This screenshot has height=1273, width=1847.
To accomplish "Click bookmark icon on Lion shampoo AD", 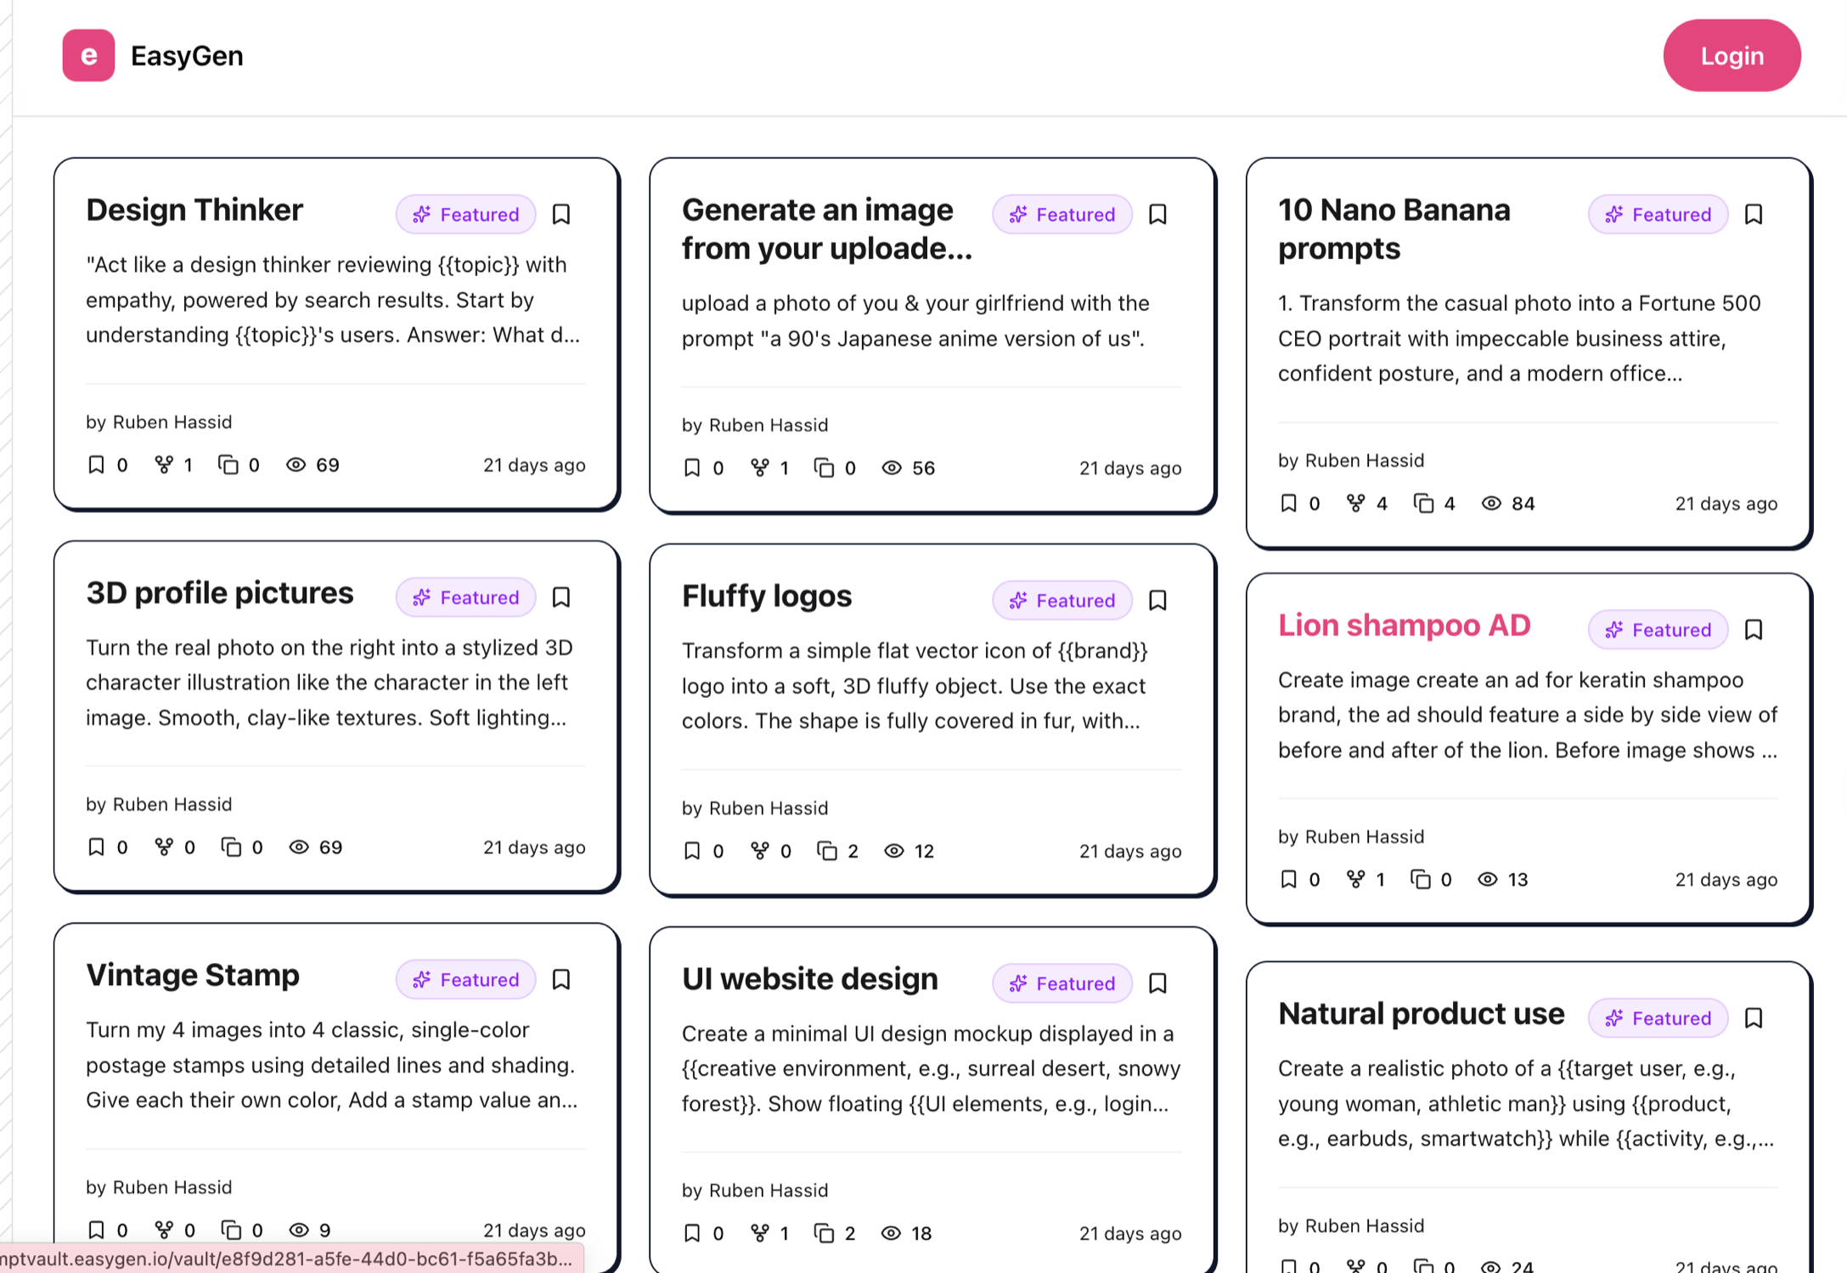I will click(1754, 629).
